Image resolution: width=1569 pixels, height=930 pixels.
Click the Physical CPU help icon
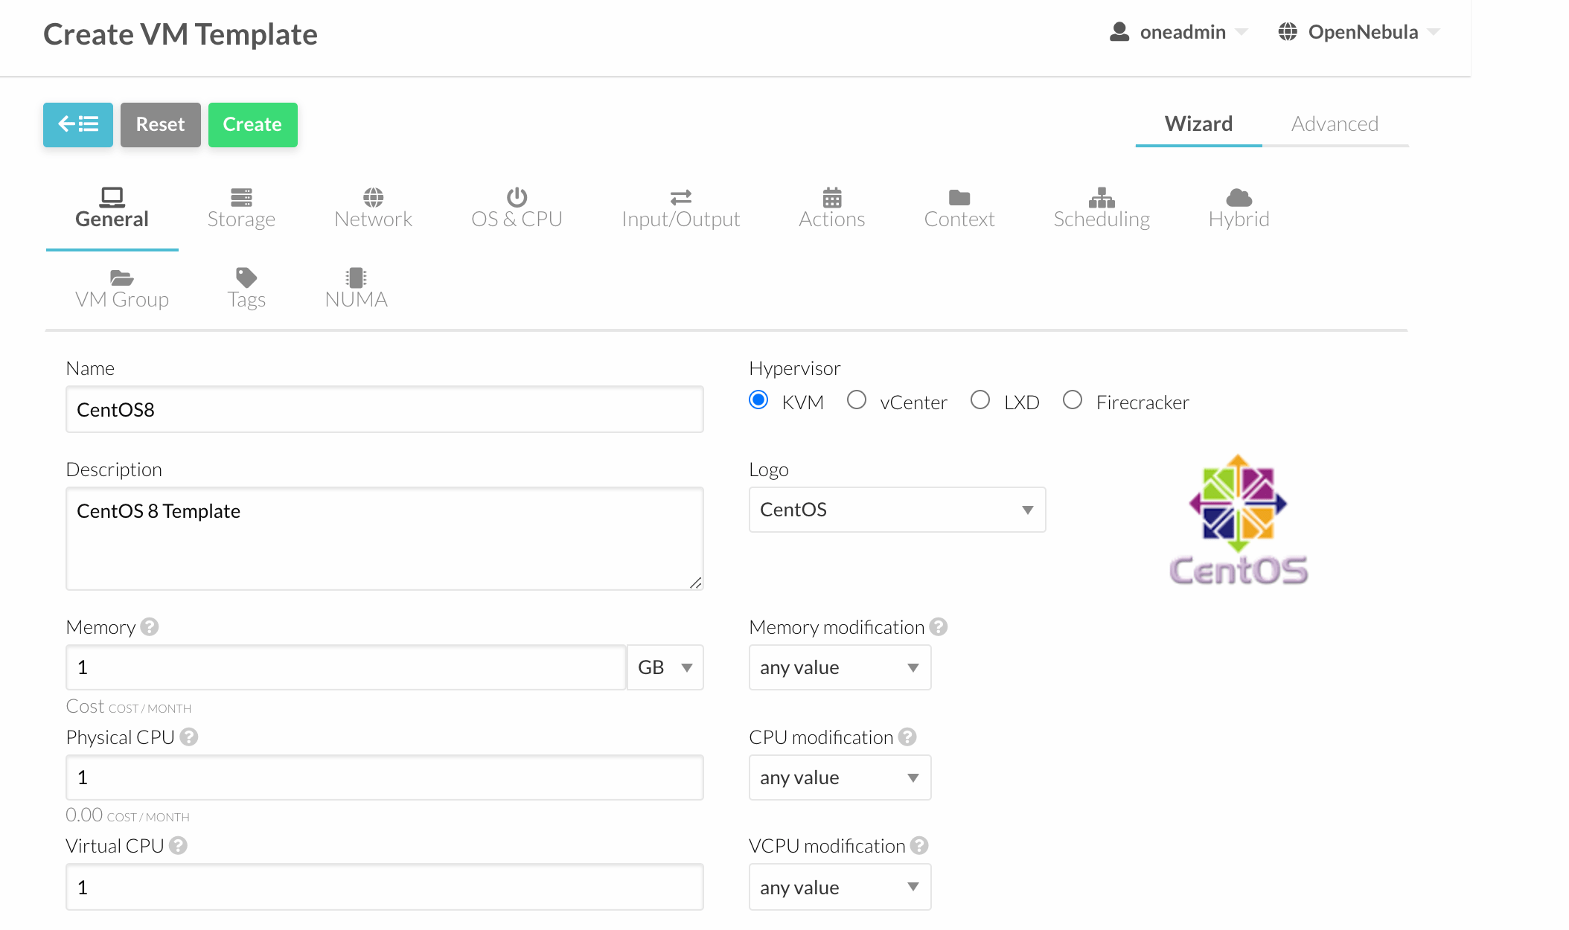(x=189, y=737)
